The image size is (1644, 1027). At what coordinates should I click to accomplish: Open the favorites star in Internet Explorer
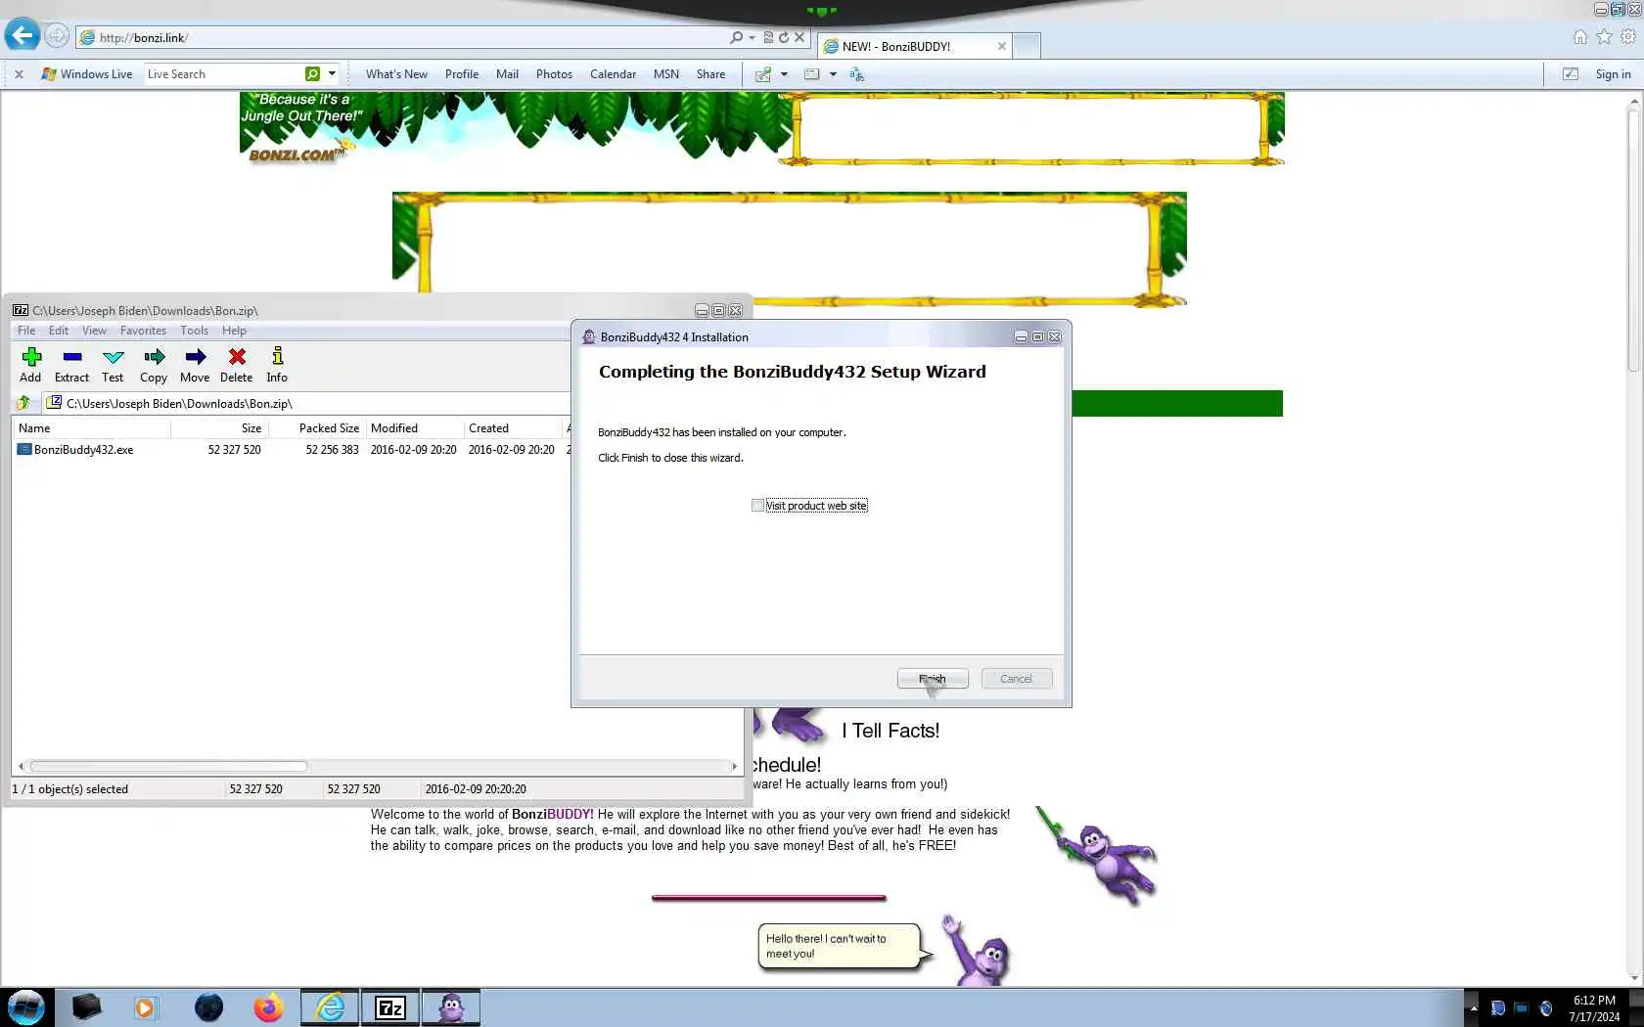[x=1604, y=37]
